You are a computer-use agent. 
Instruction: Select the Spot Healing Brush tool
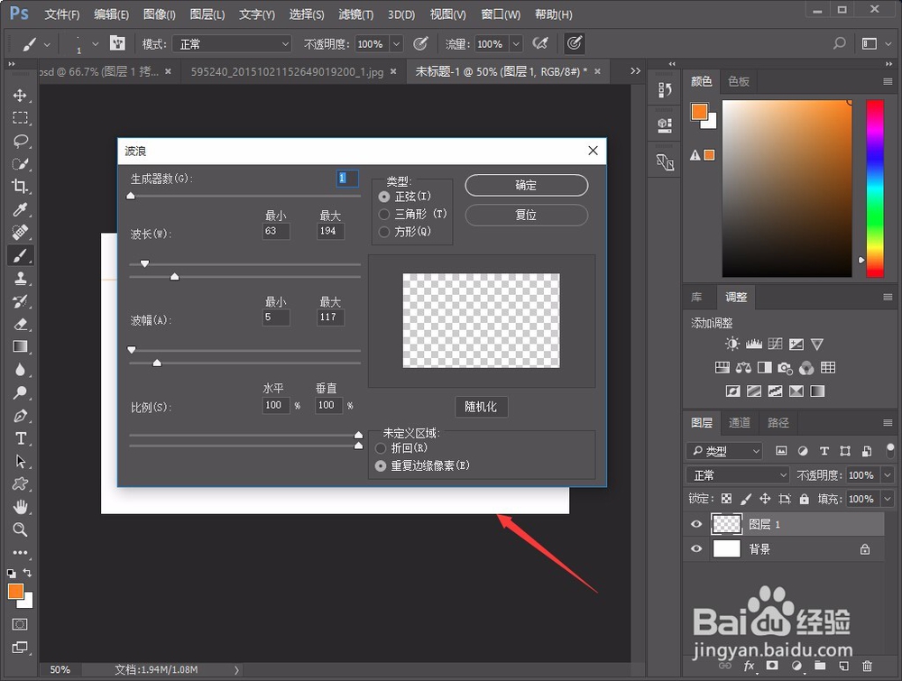click(20, 233)
